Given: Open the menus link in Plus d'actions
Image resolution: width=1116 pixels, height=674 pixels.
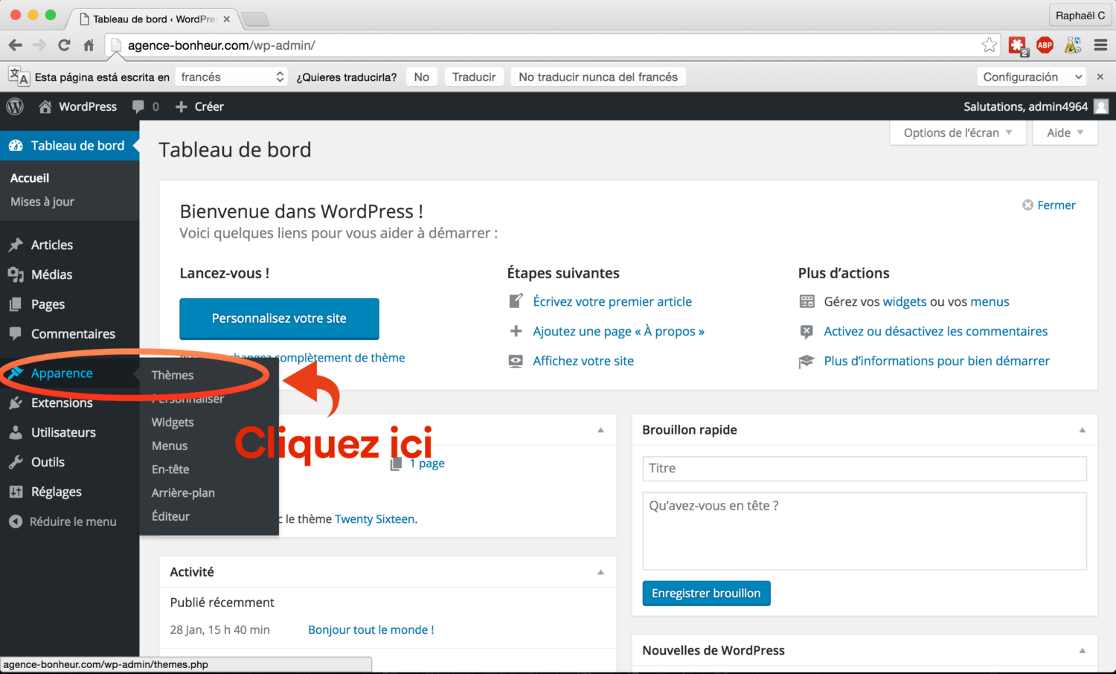Looking at the screenshot, I should pos(990,301).
